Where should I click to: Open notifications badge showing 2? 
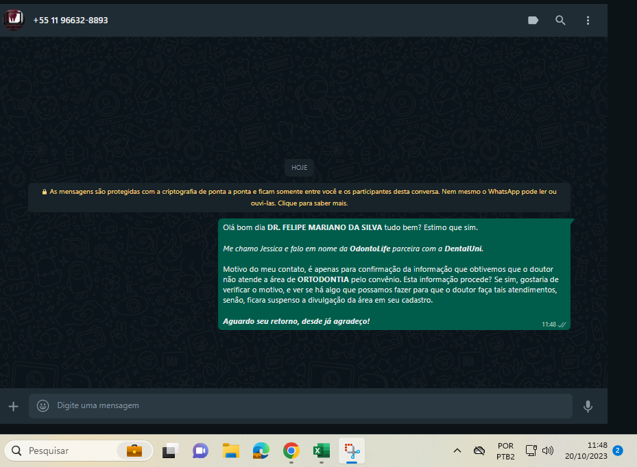618,451
